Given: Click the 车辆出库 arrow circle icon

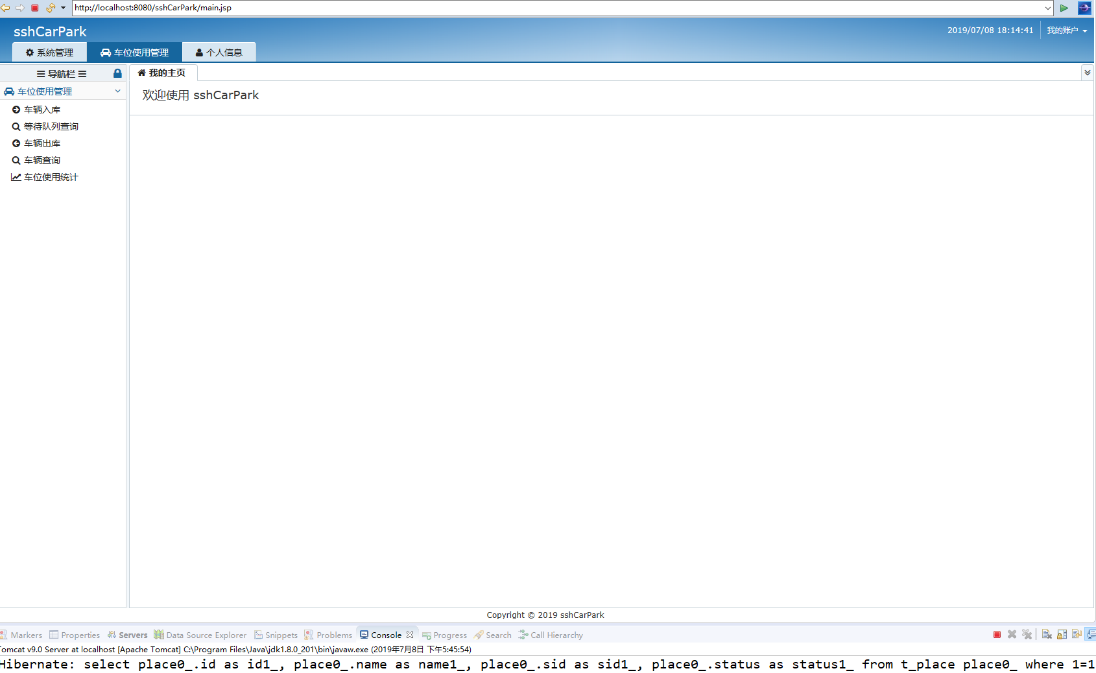Looking at the screenshot, I should (16, 143).
